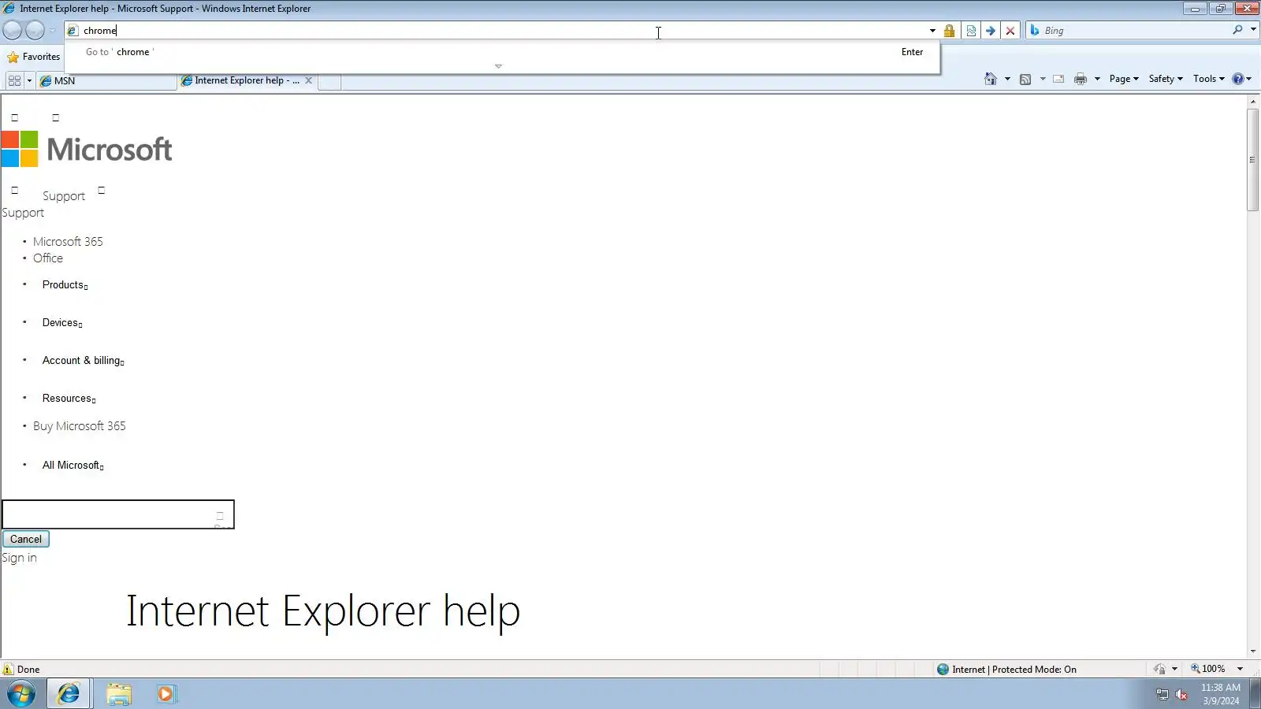
Task: Click the address bar text field
Action: coord(504,31)
